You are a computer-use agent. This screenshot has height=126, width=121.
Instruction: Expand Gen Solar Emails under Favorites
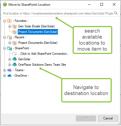[10, 26]
